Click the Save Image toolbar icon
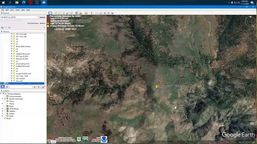 click(105, 13)
